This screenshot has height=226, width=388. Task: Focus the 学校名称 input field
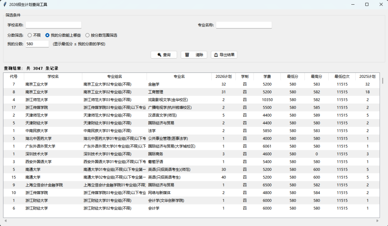[x=54, y=25]
